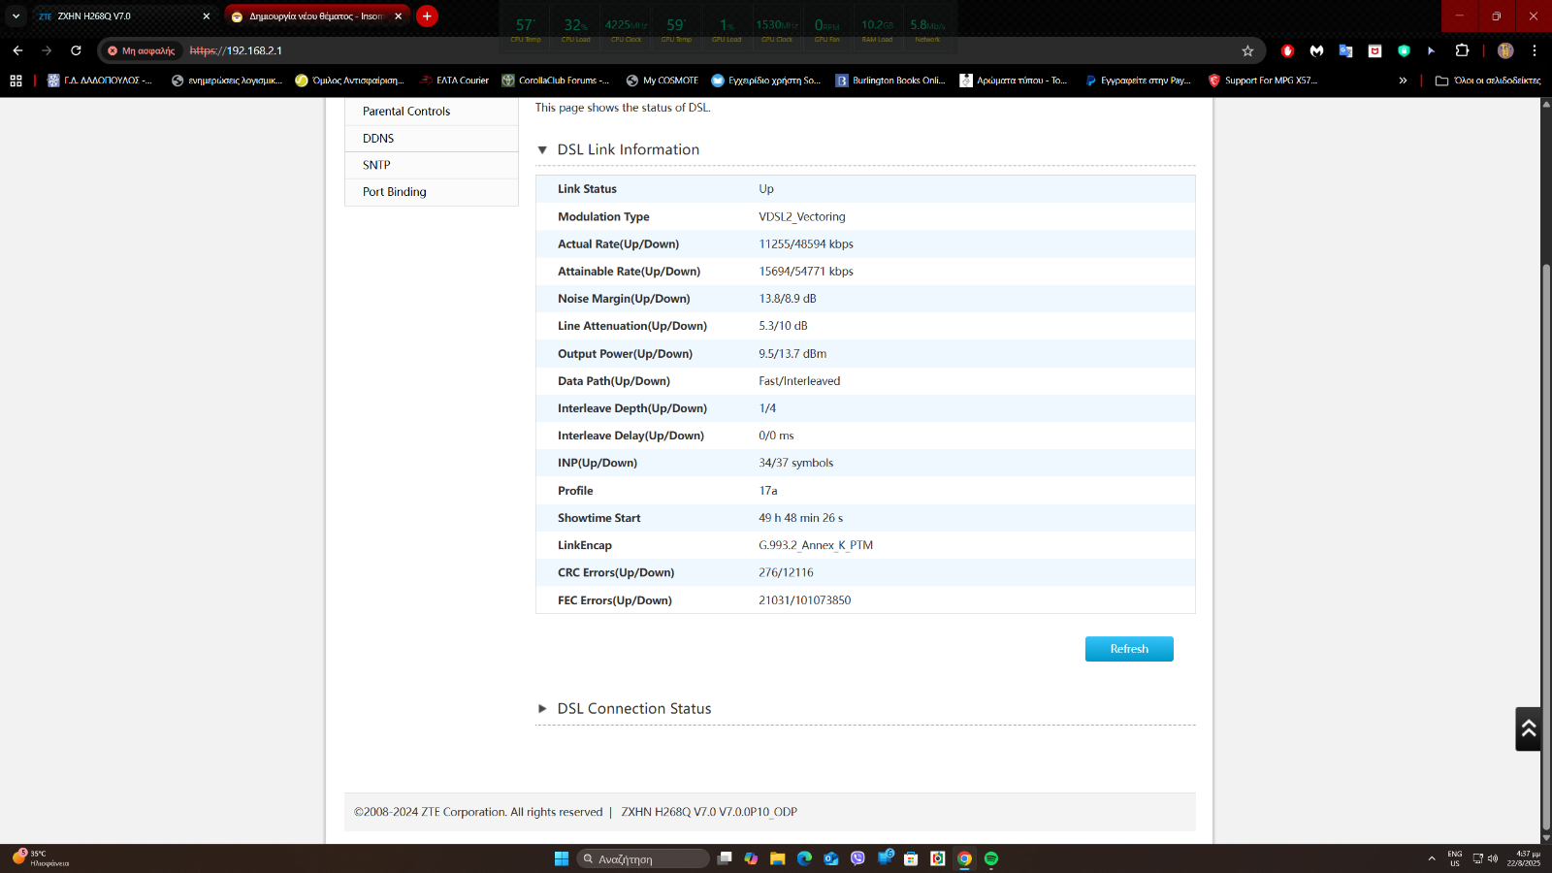Click the scroll-to-top double chevron

tap(1529, 728)
